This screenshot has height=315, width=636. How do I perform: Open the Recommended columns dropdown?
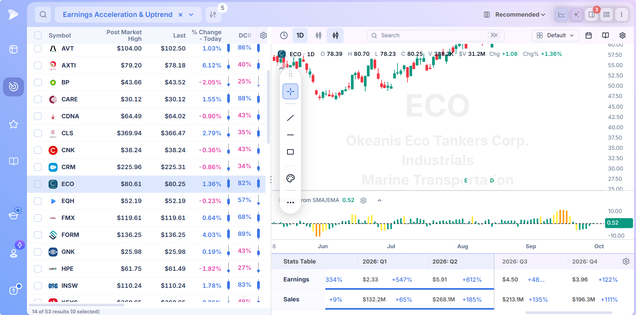(x=514, y=15)
